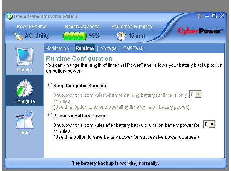231x171 pixels.
Task: Click the 'Power Source' label
Action: [x=32, y=26]
